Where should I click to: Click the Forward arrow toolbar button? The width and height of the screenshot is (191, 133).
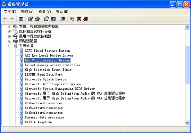tap(12, 19)
